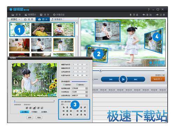
Task: Click the undo (取消) arrow in toolbar
Action: pyautogui.click(x=144, y=15)
